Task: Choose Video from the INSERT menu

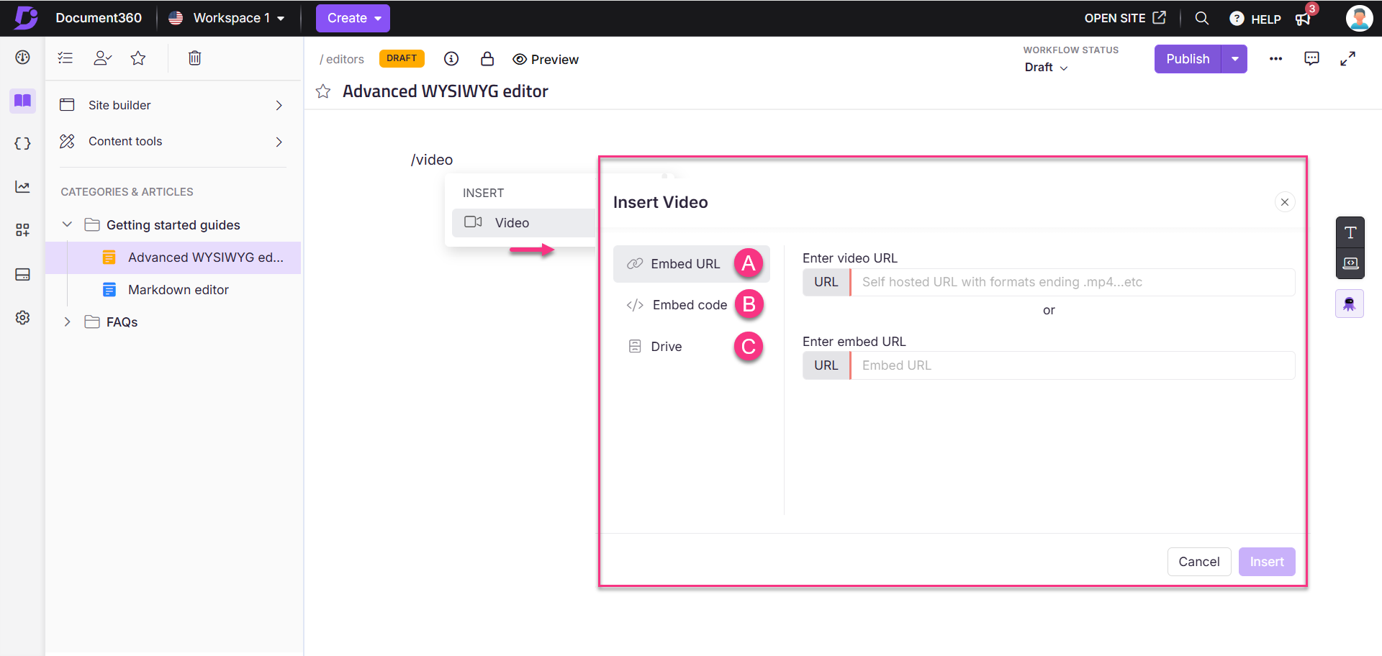Action: point(523,223)
